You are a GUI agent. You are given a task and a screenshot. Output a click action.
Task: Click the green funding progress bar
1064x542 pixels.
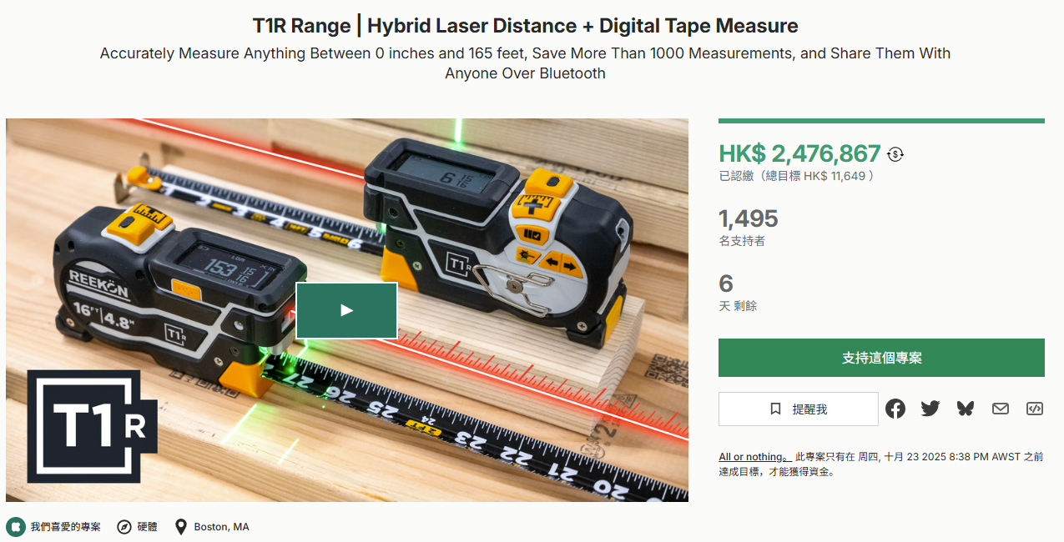coord(881,121)
